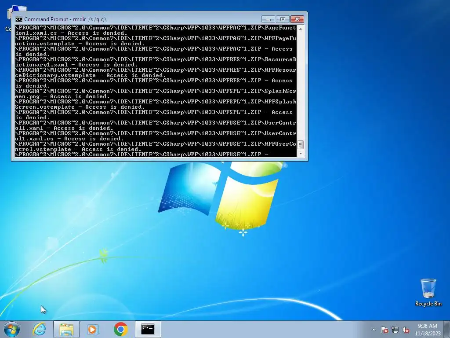Screen dimensions: 450x338
Task: Click the console scrollbar down arrow
Action: click(301, 154)
